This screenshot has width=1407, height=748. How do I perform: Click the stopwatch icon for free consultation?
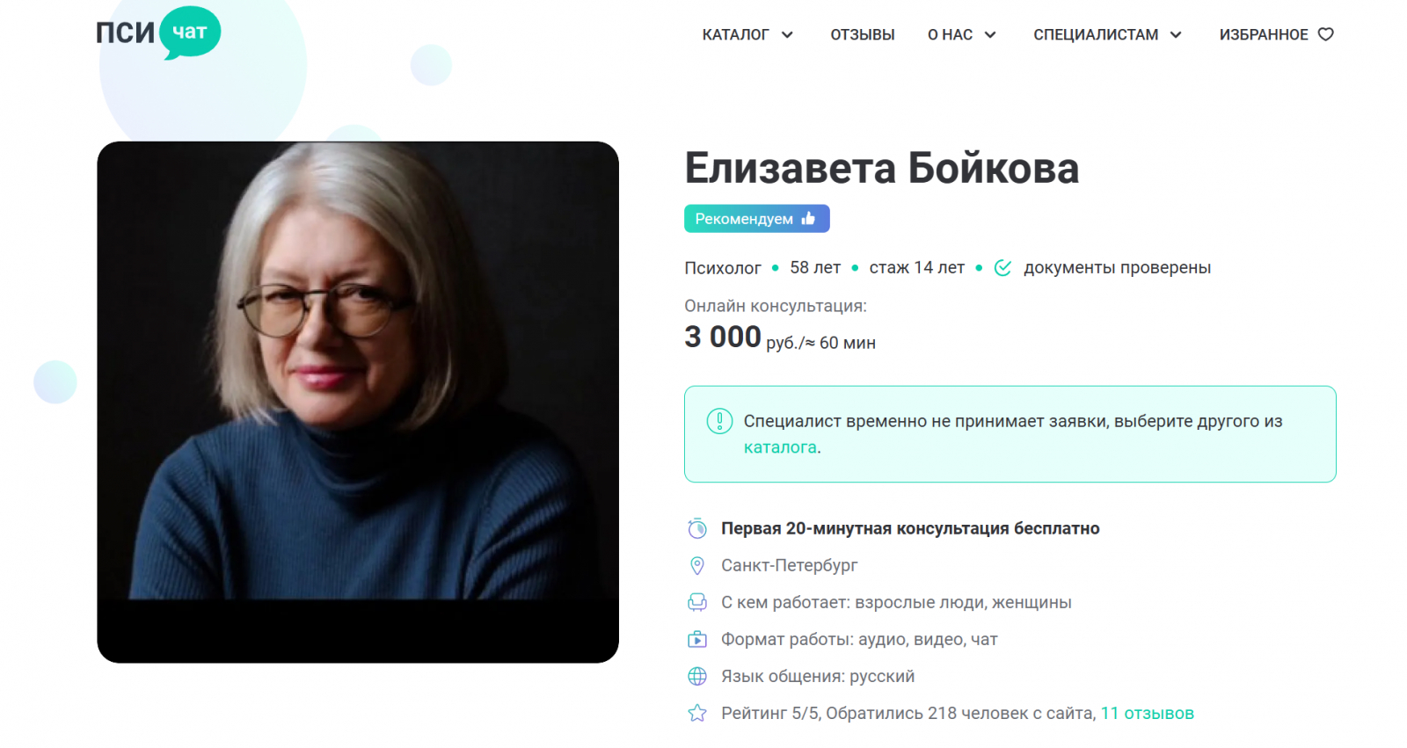click(697, 528)
